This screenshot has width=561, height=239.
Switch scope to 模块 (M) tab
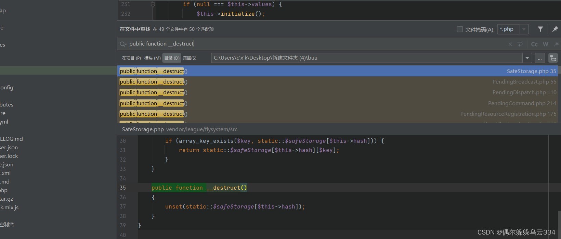tap(152, 58)
